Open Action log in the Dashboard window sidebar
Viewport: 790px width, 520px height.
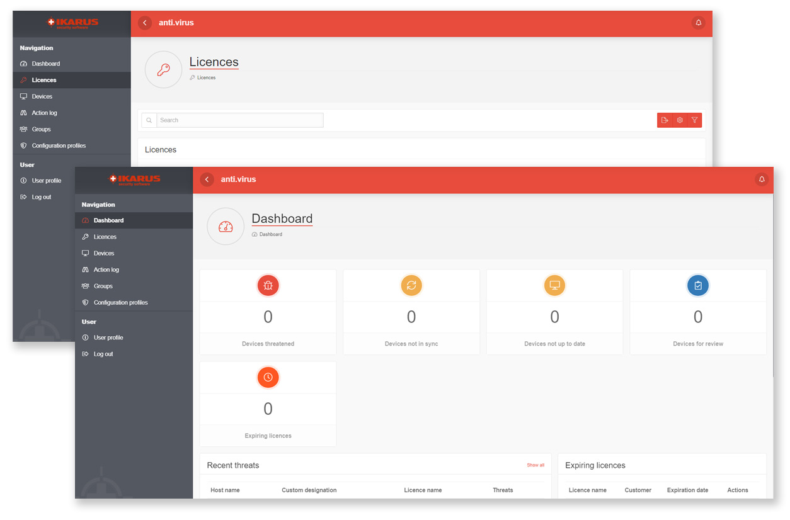106,269
